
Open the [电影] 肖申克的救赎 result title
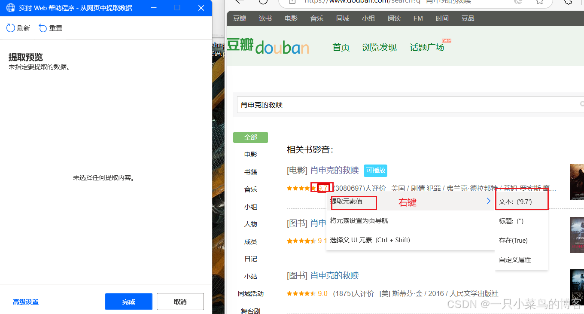click(323, 170)
